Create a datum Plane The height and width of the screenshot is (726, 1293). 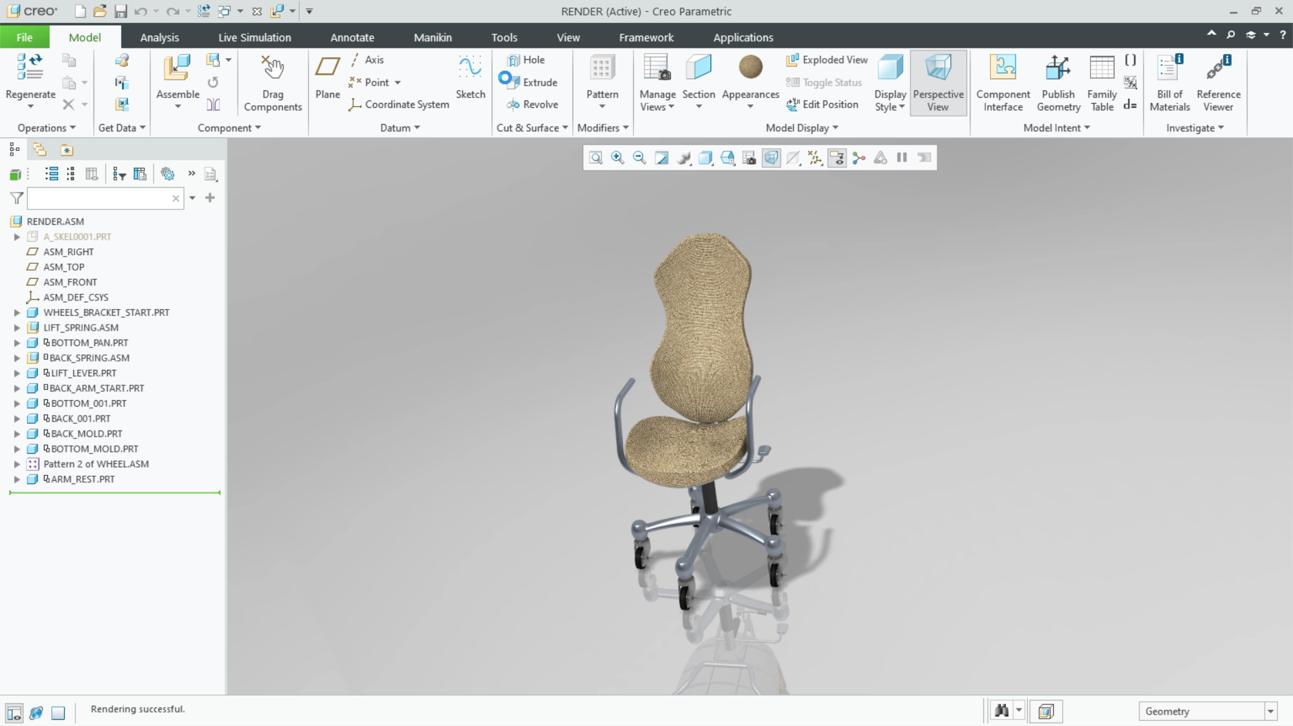click(327, 77)
